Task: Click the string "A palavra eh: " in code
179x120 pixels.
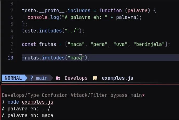Action: coord(85,17)
